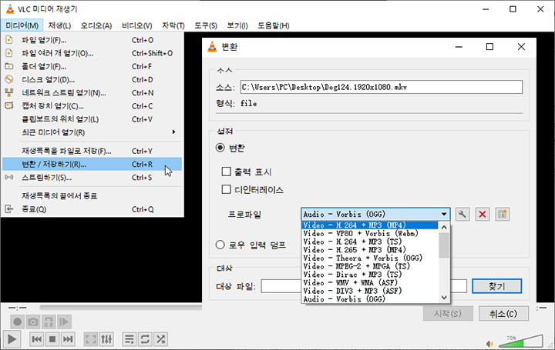Create a new profile icon
The width and height of the screenshot is (555, 350).
pos(502,215)
